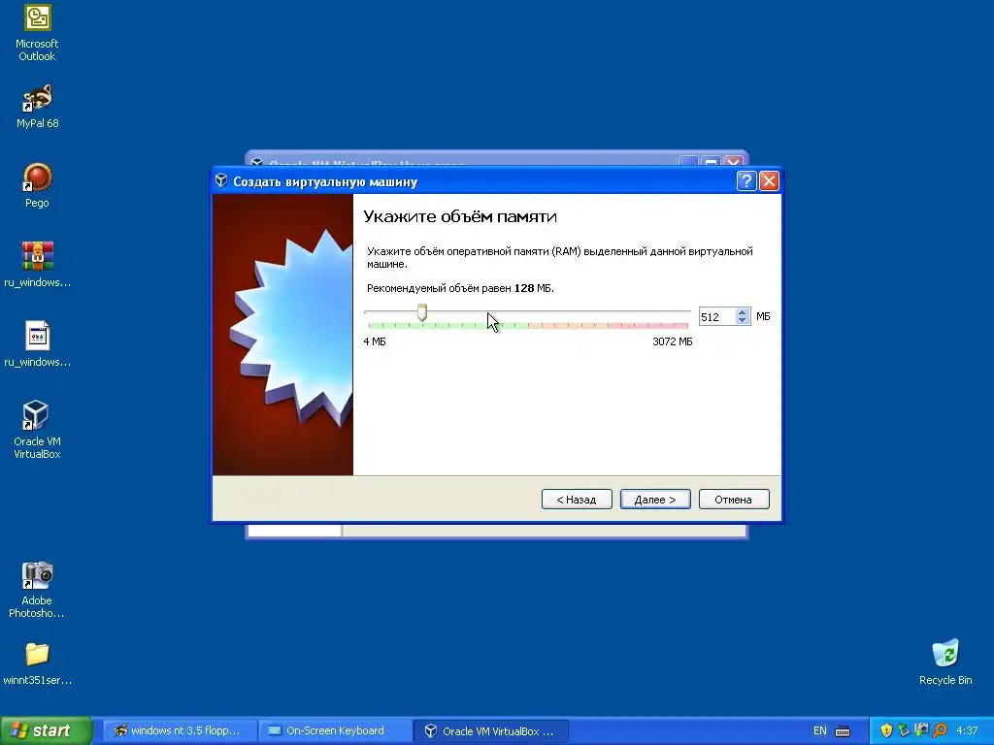Click the VirtualBox cube icon in dialog title bar
This screenshot has height=745, width=994.
point(221,181)
